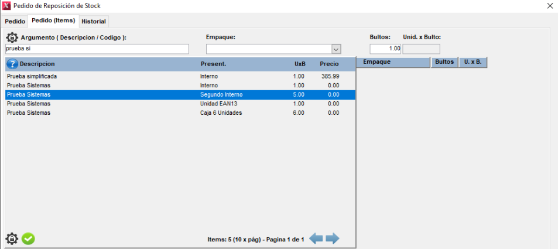This screenshot has height=249, width=558.
Task: Click the Bultos quantity input field
Action: (385, 49)
